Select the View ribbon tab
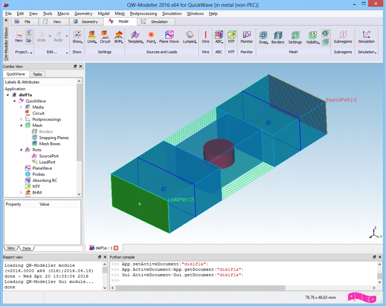This screenshot has height=307, width=386. click(x=54, y=22)
